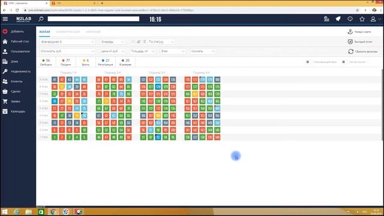Filter by 20 В резерве status

coord(125,62)
